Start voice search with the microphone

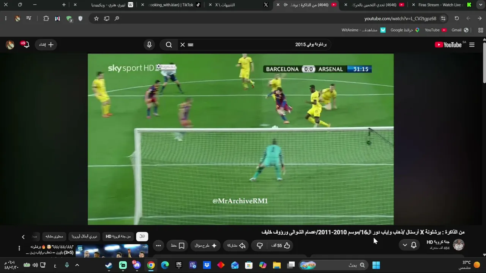tap(149, 45)
